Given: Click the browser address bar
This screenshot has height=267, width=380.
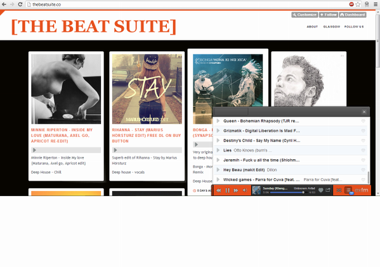Looking at the screenshot, I should coord(187,4).
